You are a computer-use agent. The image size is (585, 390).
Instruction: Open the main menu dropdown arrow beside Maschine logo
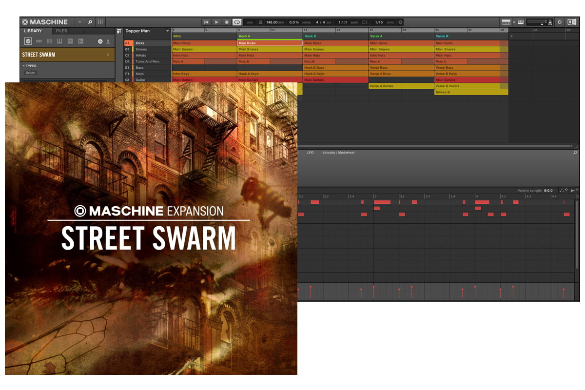point(80,22)
